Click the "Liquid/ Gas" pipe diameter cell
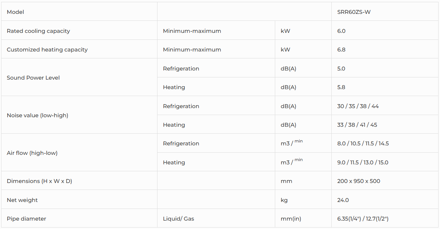 pyautogui.click(x=178, y=219)
